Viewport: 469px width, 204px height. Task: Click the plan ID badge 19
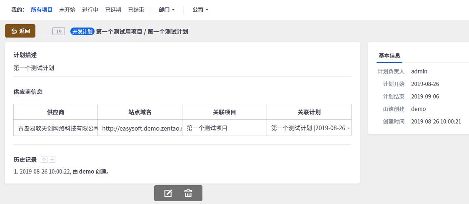click(59, 31)
